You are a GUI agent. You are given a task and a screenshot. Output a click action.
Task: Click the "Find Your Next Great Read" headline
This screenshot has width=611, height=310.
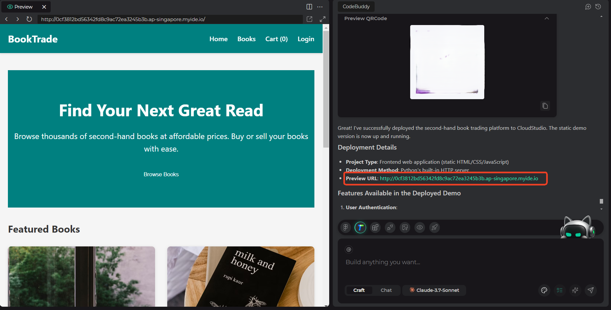click(161, 111)
